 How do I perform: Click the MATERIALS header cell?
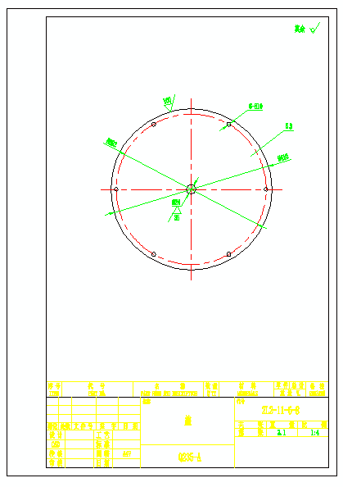(247, 389)
